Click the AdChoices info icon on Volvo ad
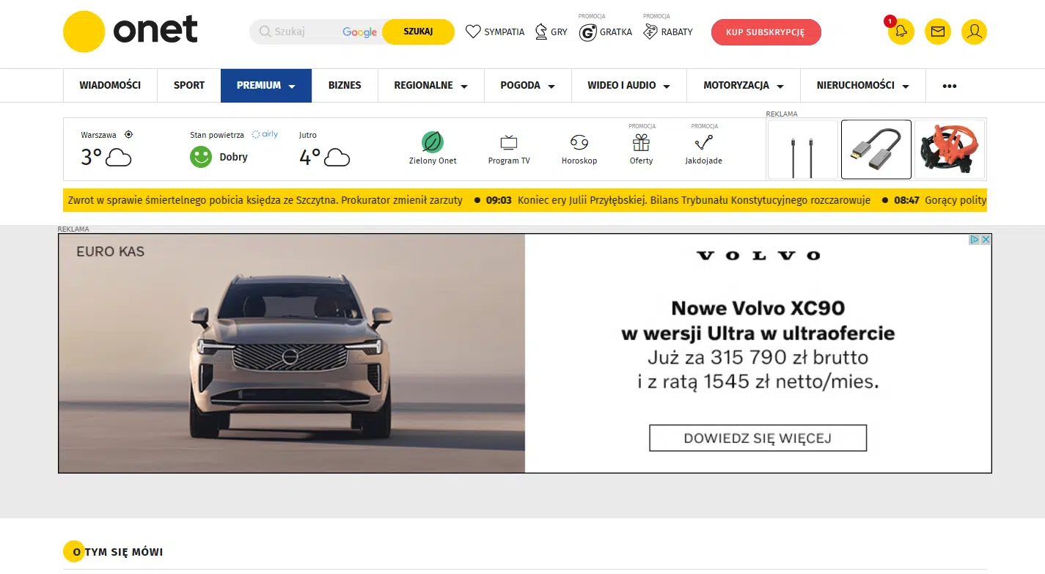1045x574 pixels. coord(975,240)
